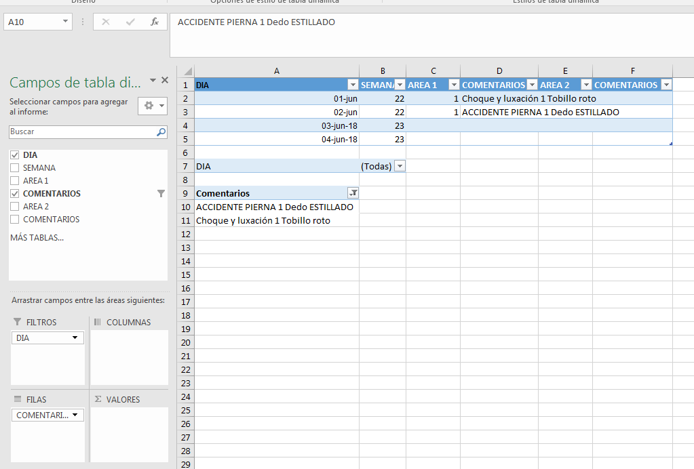Select the SEMANA value 23 in row 5

tap(383, 139)
